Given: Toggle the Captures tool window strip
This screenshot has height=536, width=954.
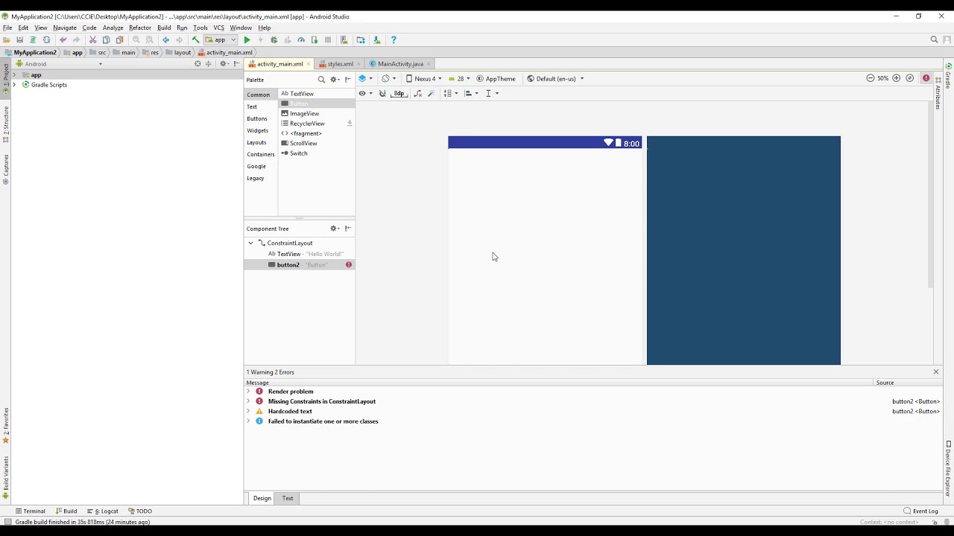Looking at the screenshot, I should pos(6,170).
